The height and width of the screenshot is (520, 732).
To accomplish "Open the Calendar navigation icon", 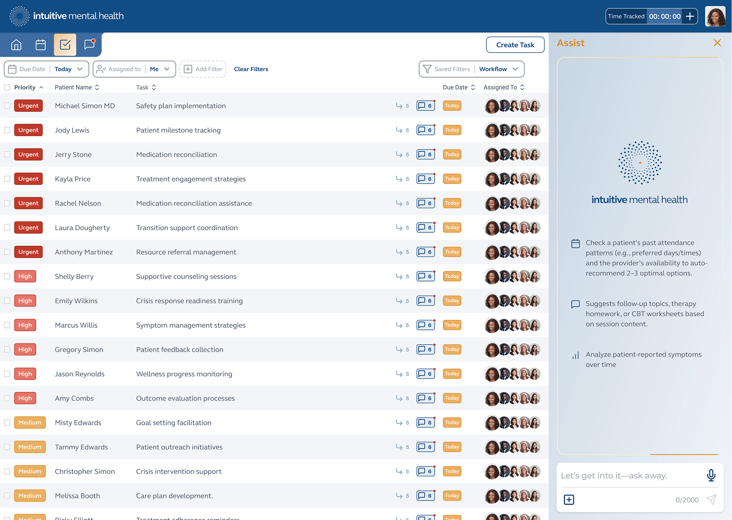I will point(41,45).
